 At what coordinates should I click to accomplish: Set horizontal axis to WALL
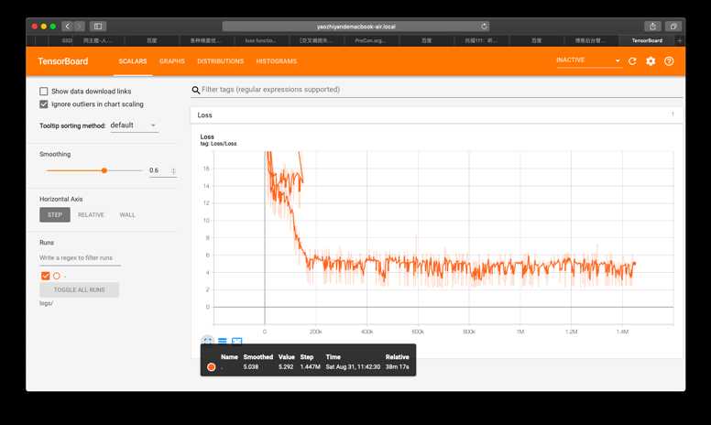point(127,214)
